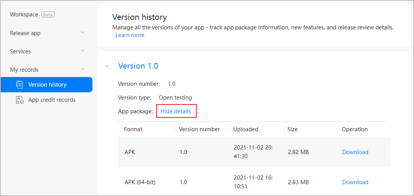Open App credit records page
The image size is (414, 196).
(52, 100)
